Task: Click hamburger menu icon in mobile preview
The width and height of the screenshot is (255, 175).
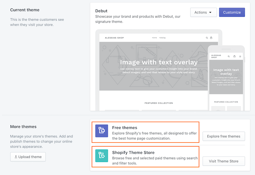Action: 240,56
